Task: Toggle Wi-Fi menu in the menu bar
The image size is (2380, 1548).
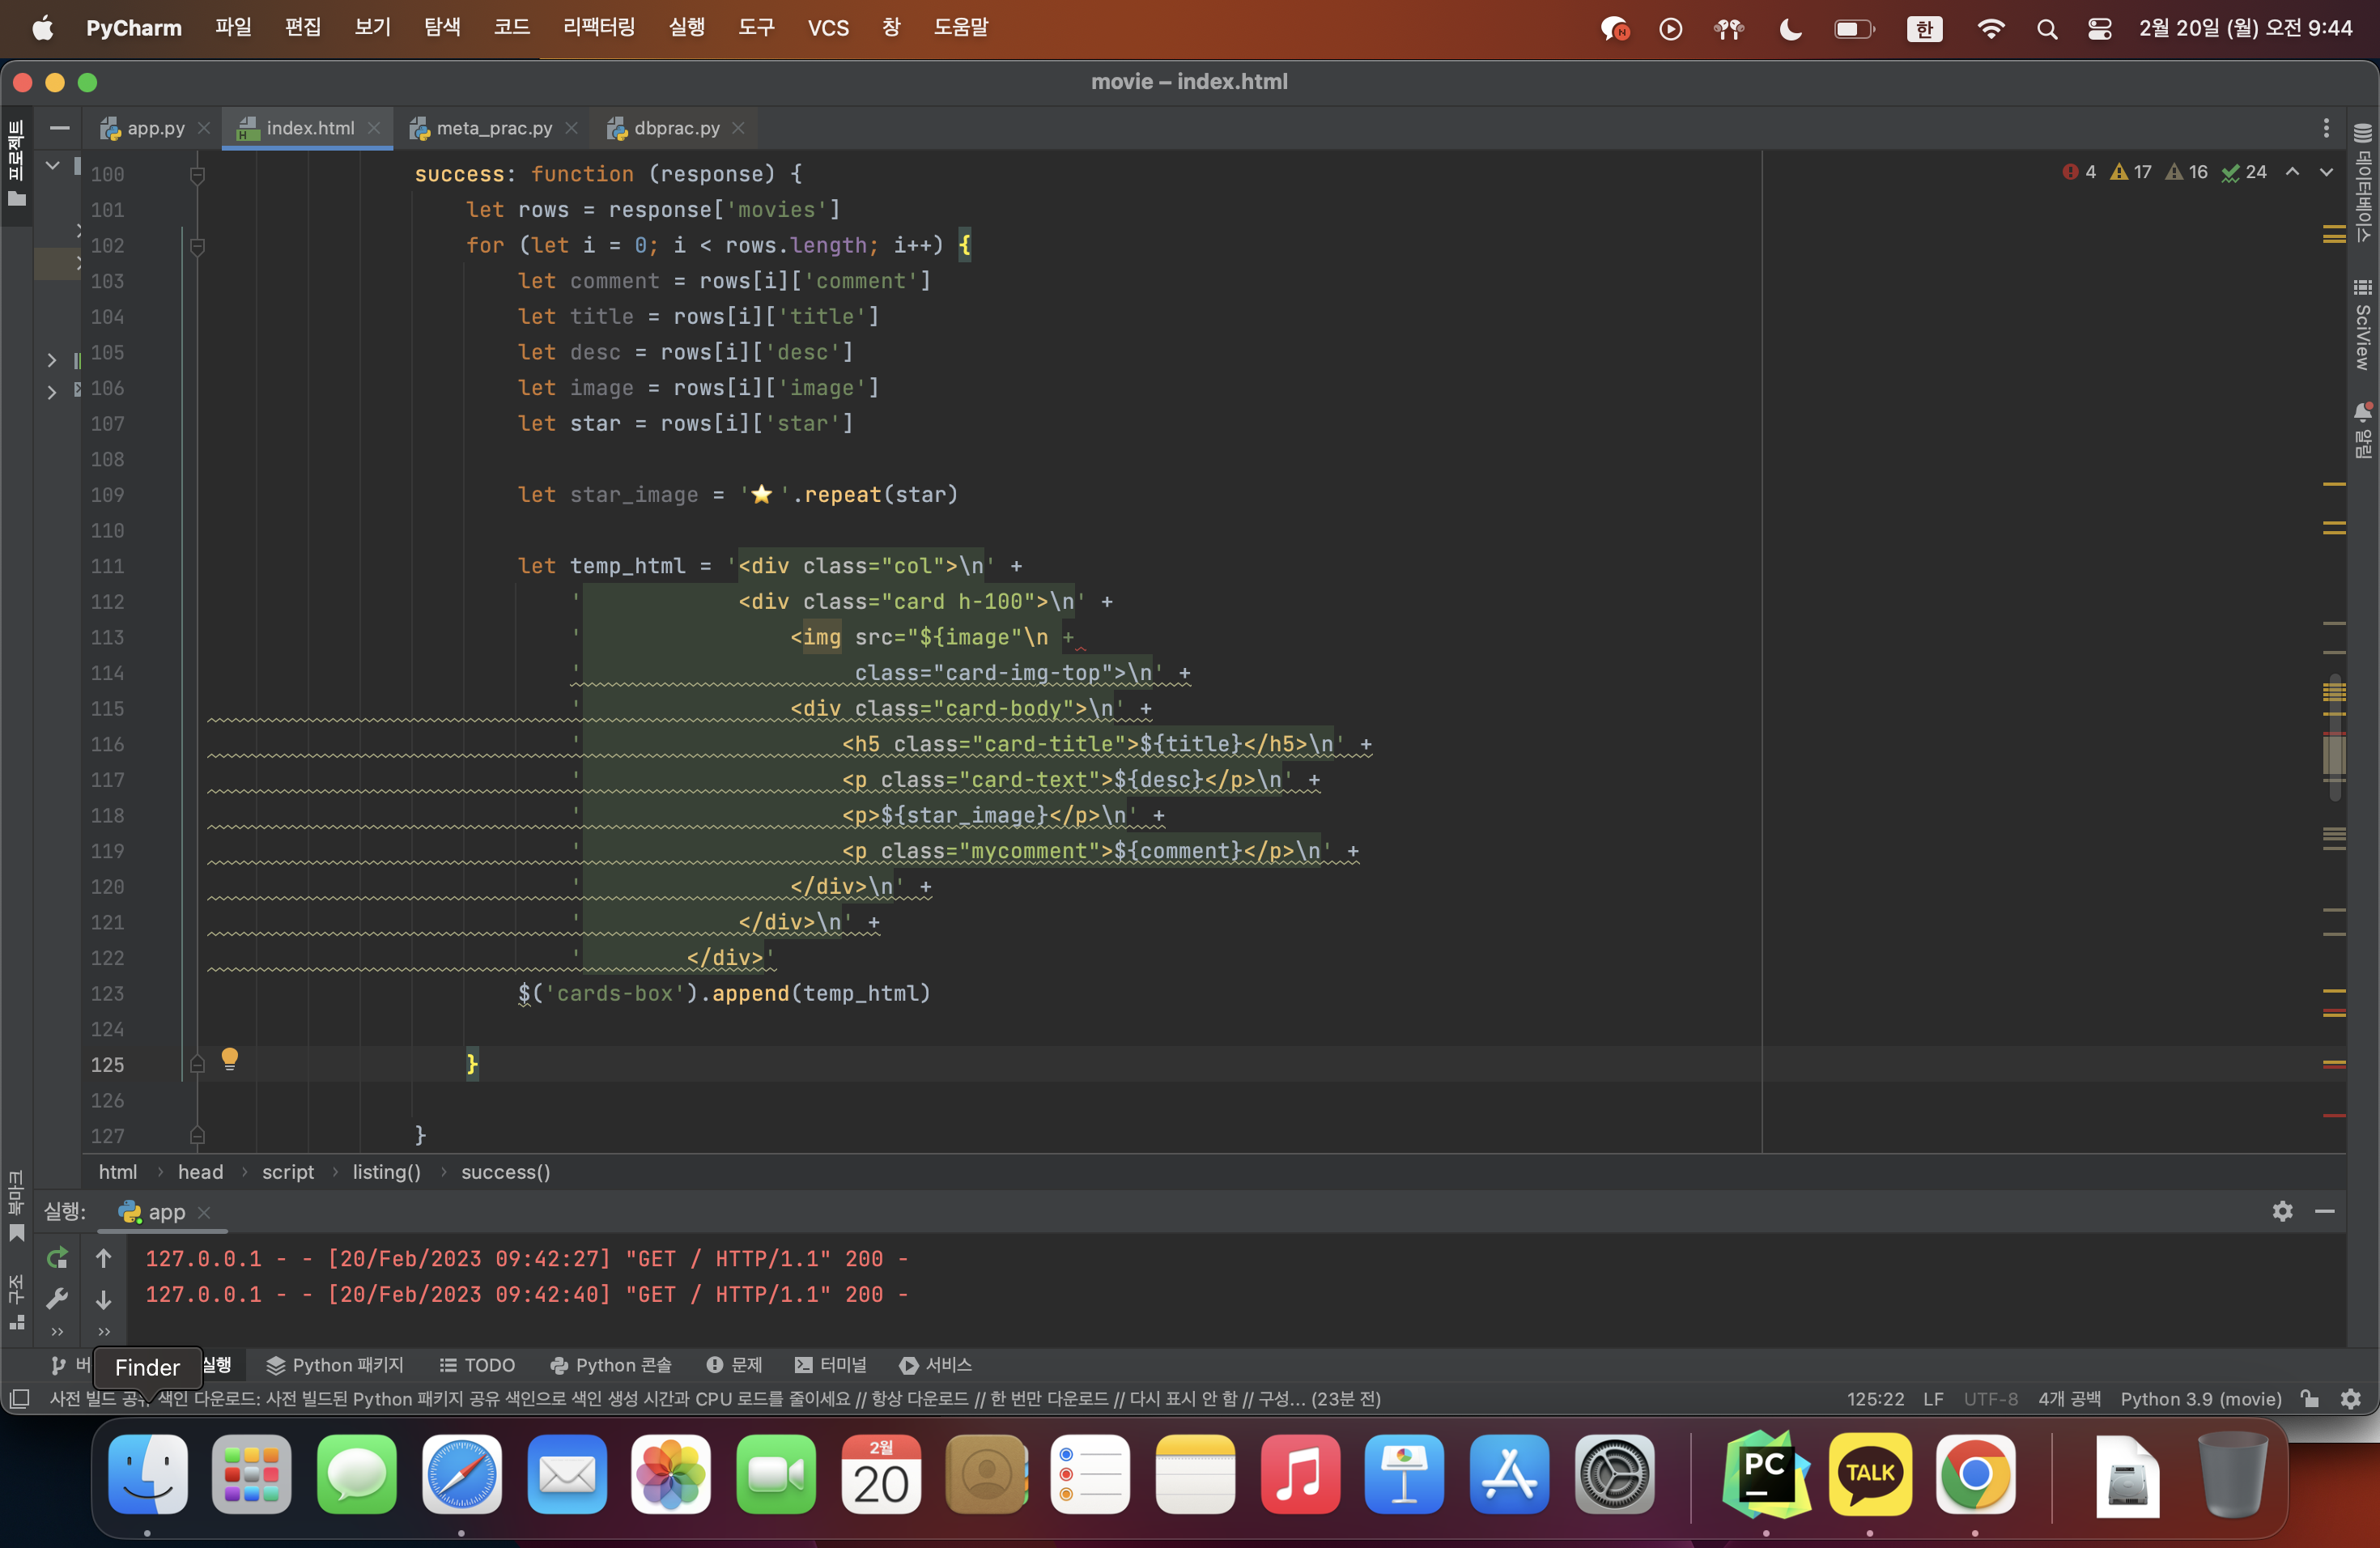Action: pos(1991,29)
